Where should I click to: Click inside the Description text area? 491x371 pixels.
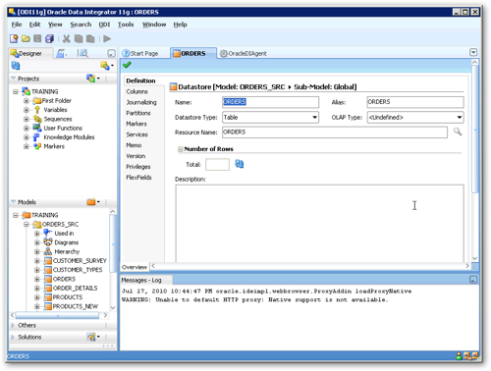[319, 224]
